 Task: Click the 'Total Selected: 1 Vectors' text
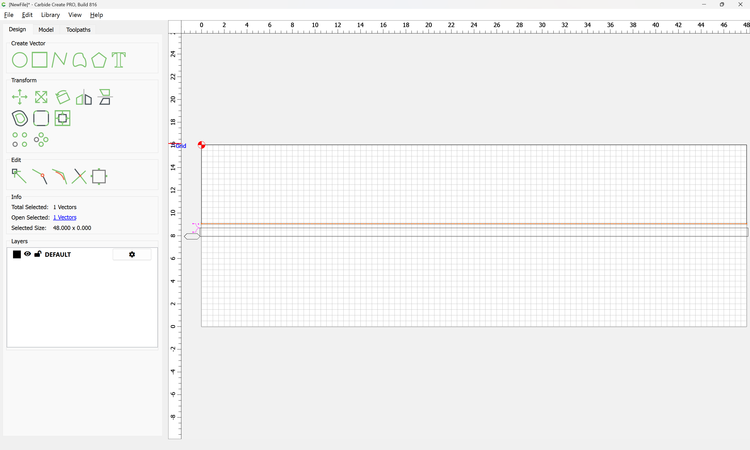44,207
